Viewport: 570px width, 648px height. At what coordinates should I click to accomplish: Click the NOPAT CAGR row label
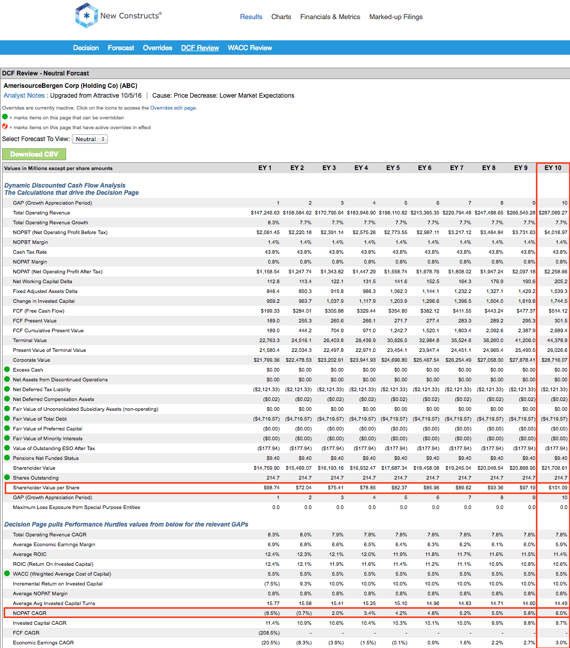[x=29, y=613]
